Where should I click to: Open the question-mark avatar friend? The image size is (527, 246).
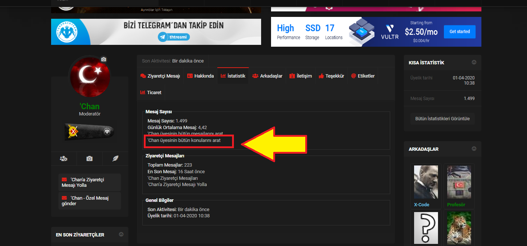click(426, 228)
